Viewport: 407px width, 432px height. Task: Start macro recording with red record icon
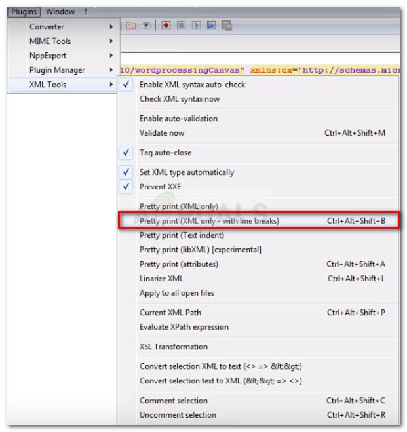166,26
